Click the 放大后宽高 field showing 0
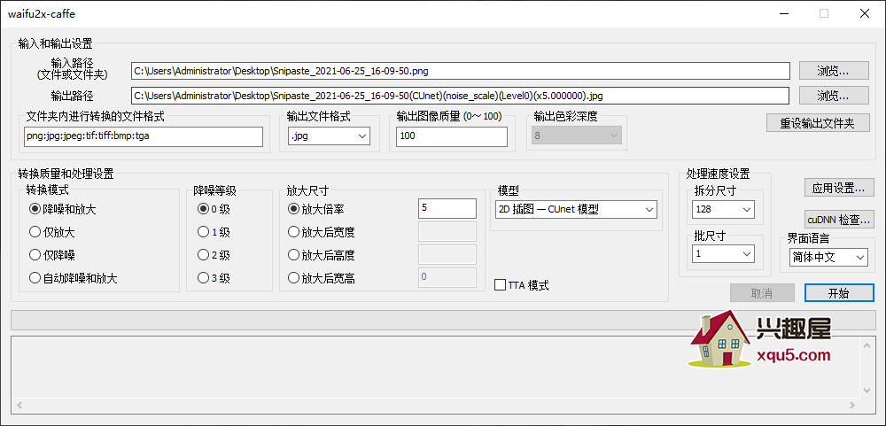Image resolution: width=886 pixels, height=426 pixels. point(447,277)
